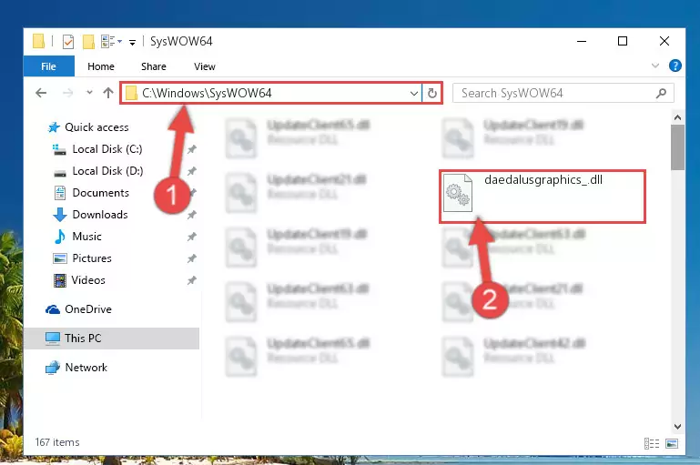Click the Music note icon
The image size is (700, 465).
point(60,237)
